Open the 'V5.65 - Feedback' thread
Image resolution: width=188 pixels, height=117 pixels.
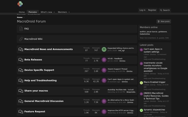click(x=115, y=58)
